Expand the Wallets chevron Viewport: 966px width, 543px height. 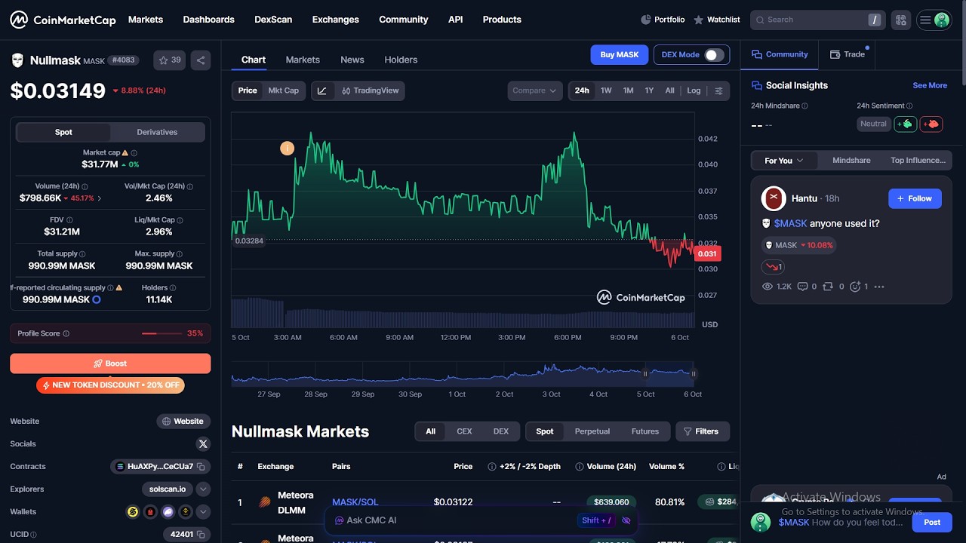coord(203,512)
